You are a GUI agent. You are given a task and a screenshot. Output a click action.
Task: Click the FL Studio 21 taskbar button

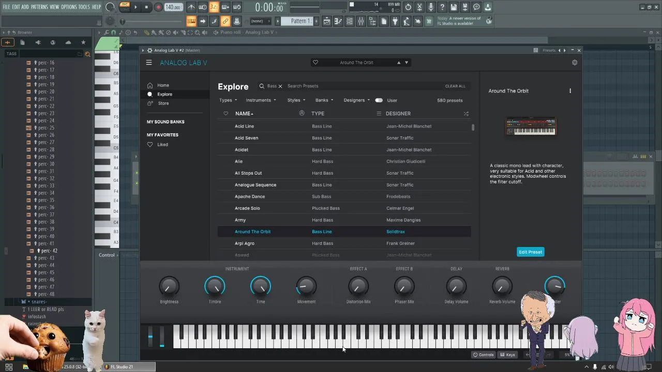coord(129,367)
